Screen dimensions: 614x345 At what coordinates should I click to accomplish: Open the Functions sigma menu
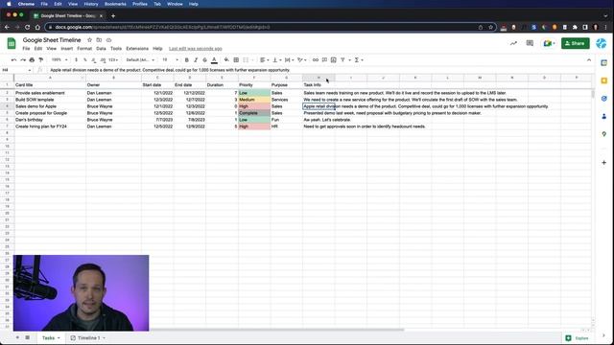pyautogui.click(x=358, y=59)
